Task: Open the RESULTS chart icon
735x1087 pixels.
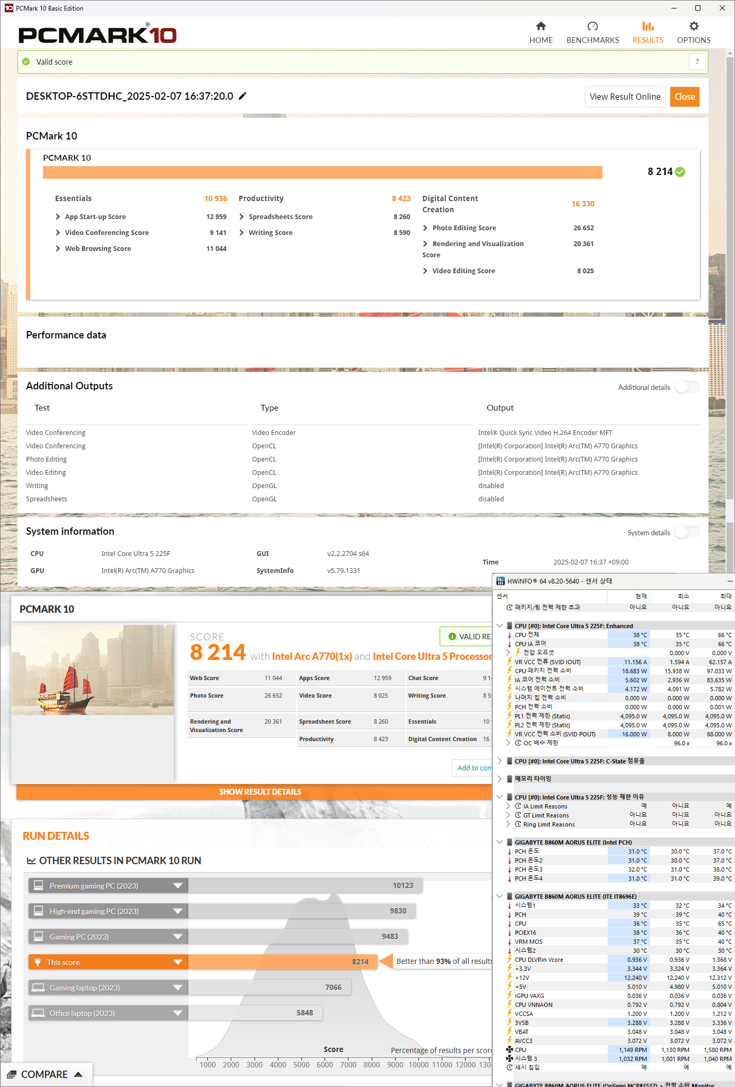Action: click(x=648, y=27)
